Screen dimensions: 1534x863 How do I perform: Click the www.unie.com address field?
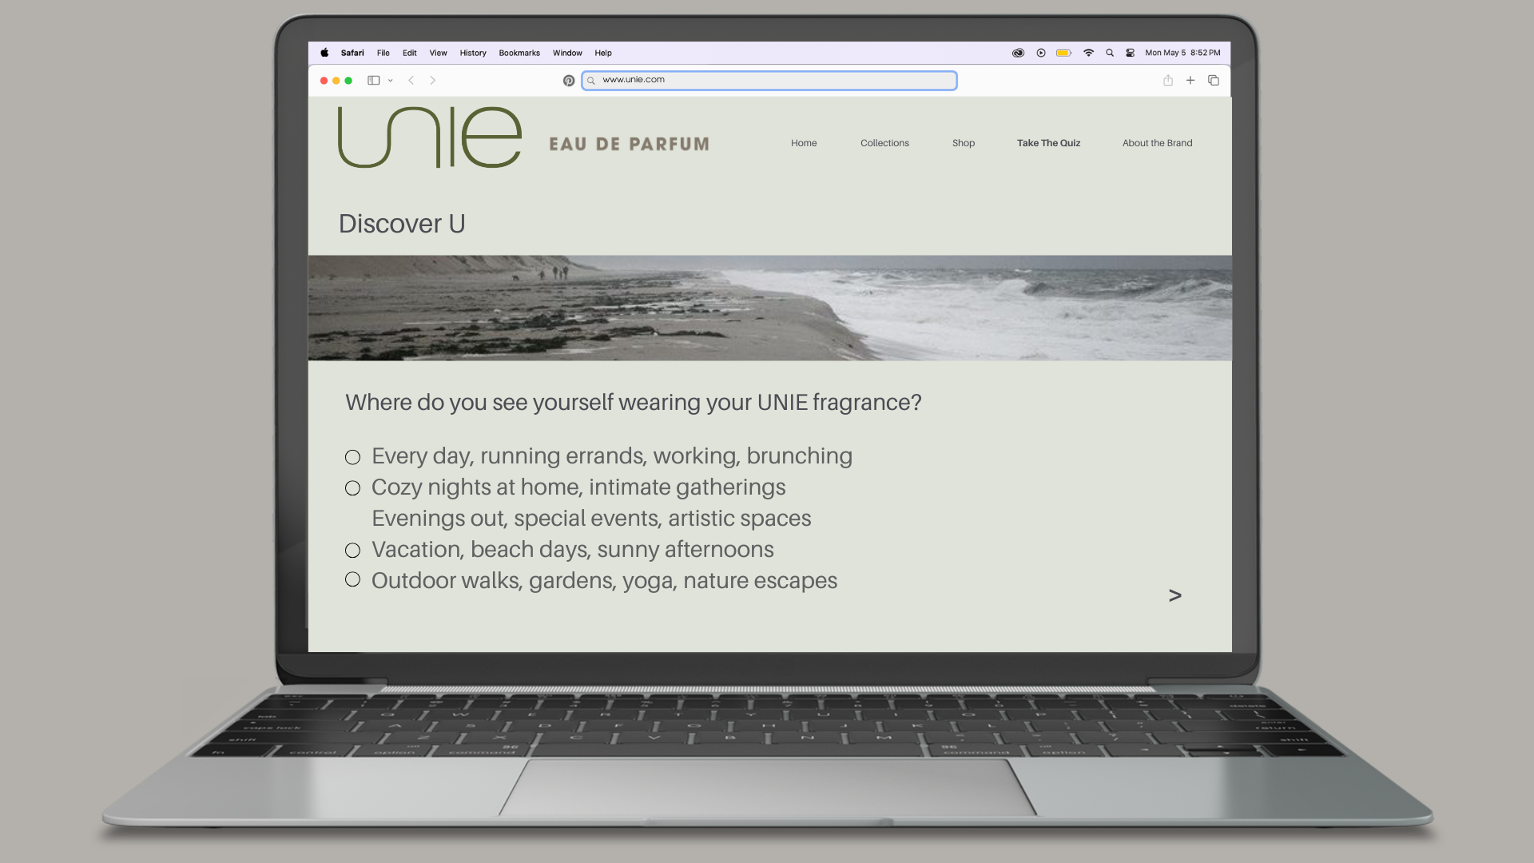[x=769, y=80]
